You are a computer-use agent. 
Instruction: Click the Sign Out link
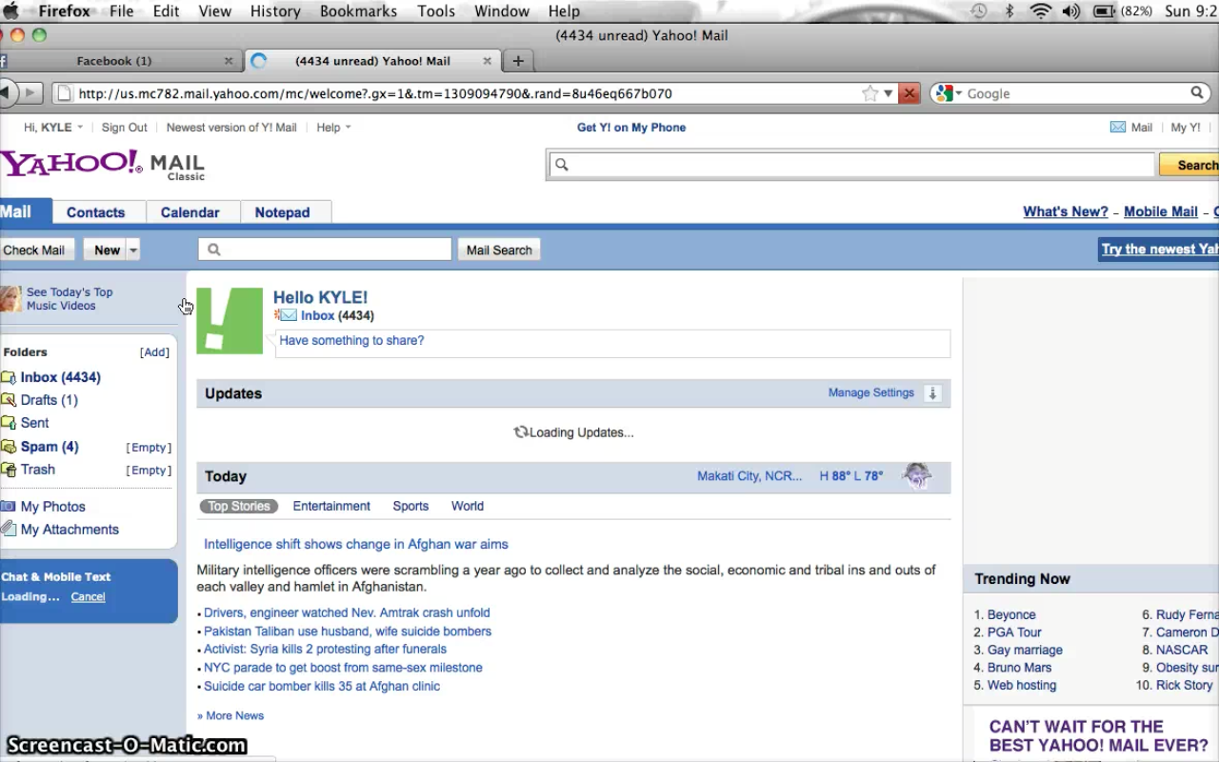click(x=125, y=128)
